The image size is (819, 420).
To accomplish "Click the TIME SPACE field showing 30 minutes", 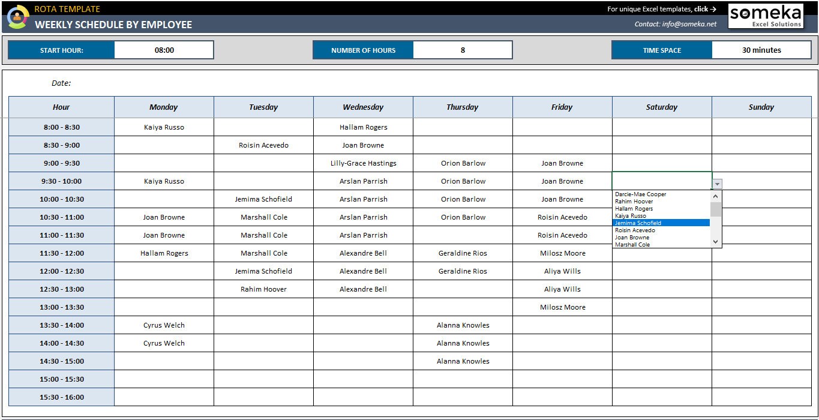I will (x=761, y=49).
